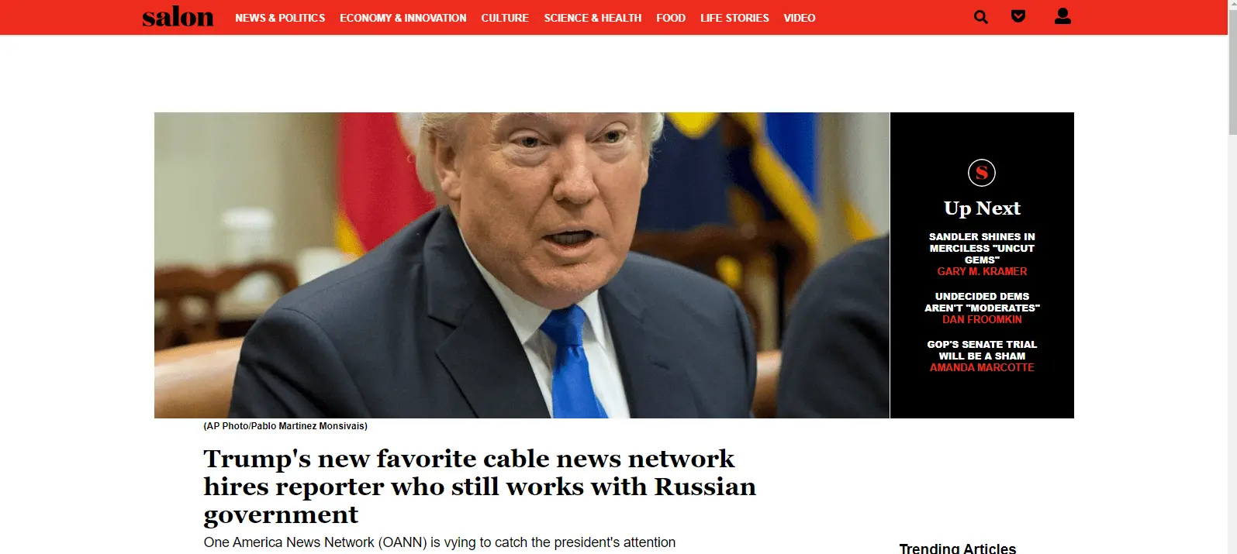Viewport: 1237px width, 554px height.
Task: Open the News & Politics menu
Action: point(280,18)
